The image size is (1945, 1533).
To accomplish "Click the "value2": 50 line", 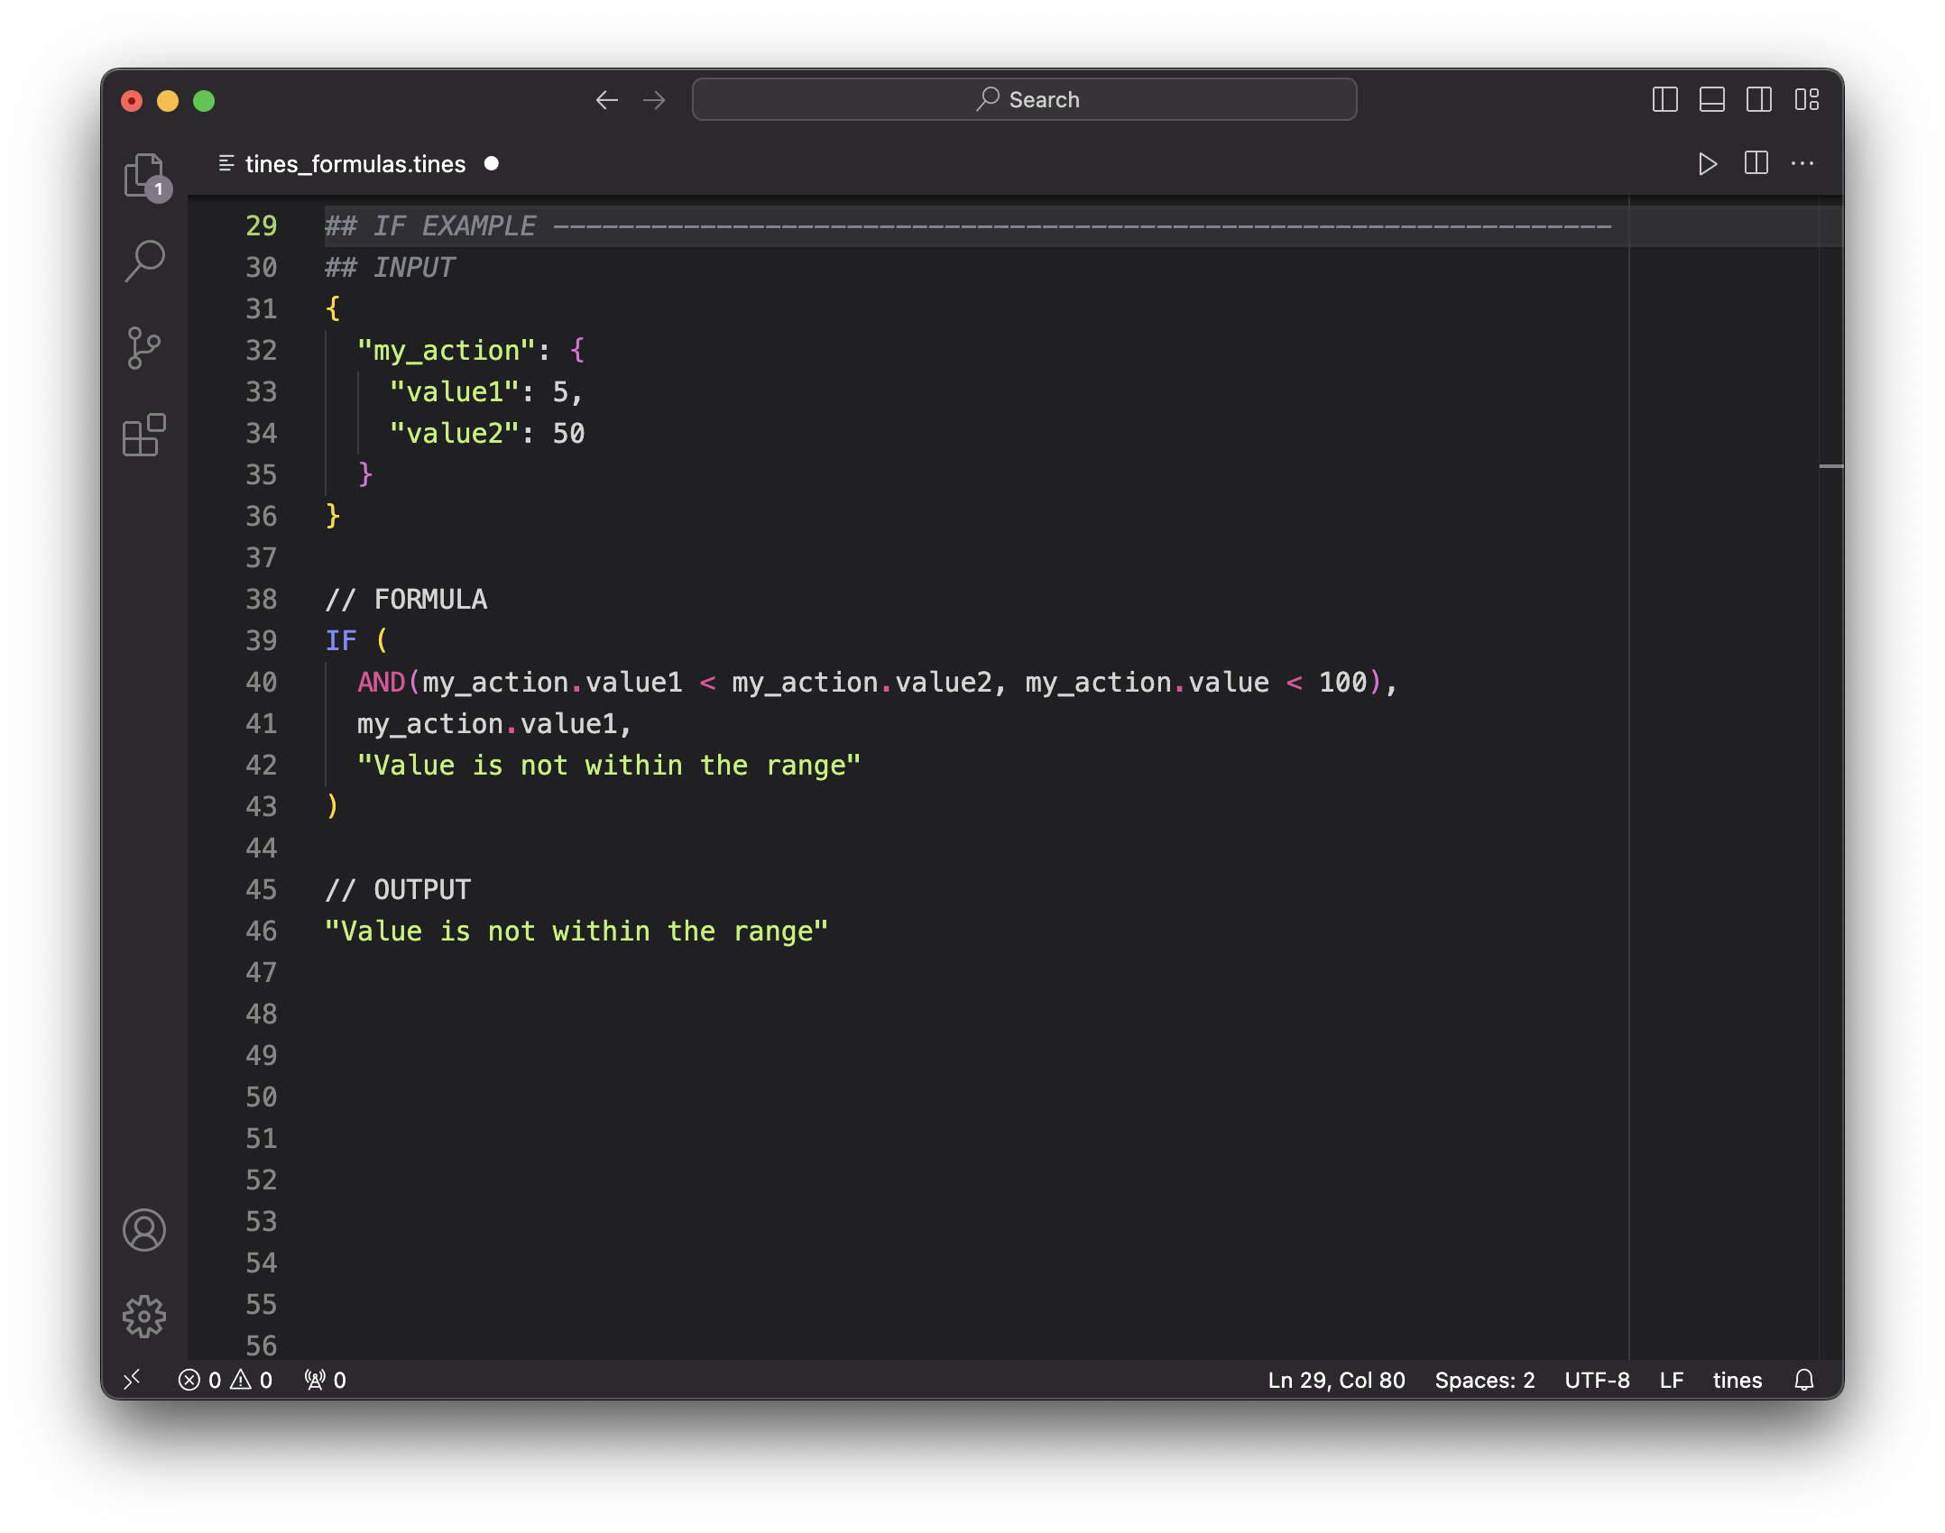I will coord(487,434).
